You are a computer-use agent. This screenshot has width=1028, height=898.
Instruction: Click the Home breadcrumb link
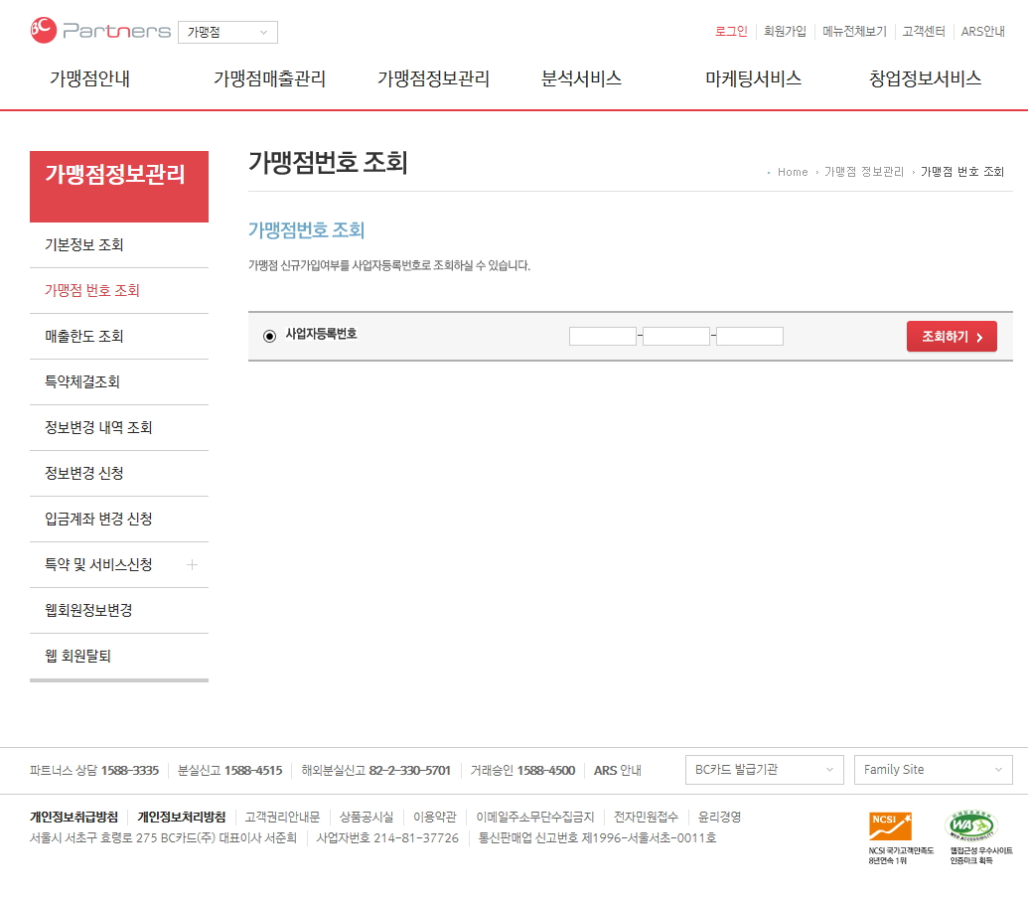[793, 172]
